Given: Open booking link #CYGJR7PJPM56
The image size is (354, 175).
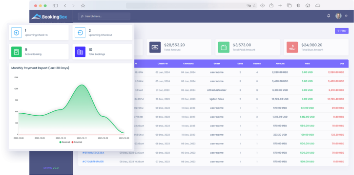Looking at the screenshot, I should point(93,161).
